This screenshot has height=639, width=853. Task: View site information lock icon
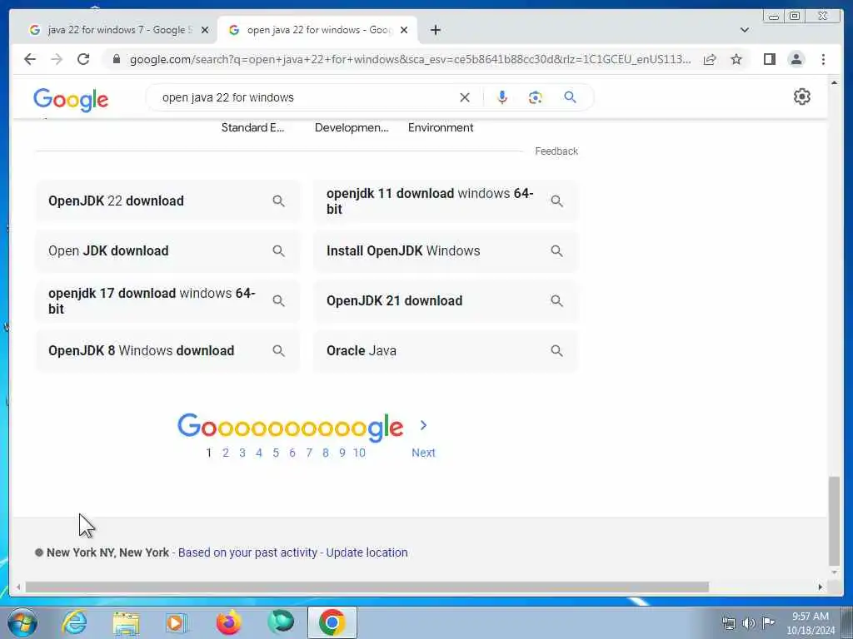pos(117,59)
